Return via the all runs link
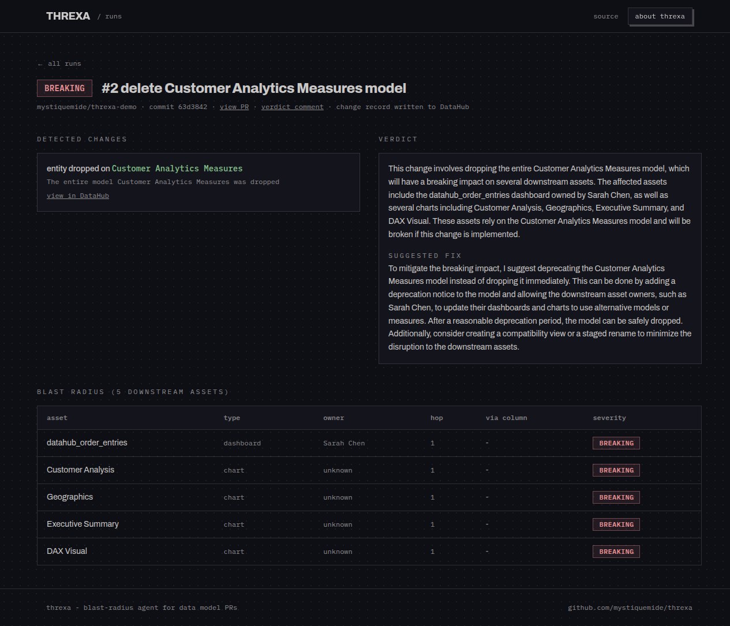 pos(59,63)
